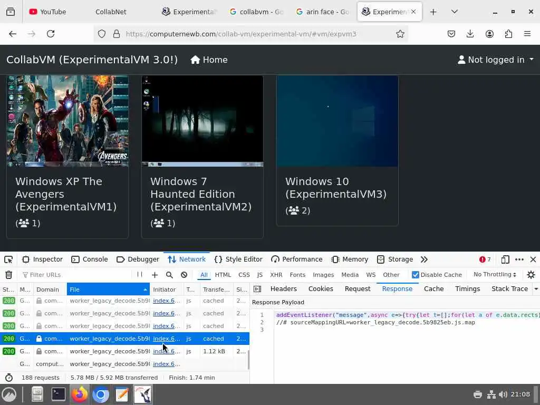Screen dimensions: 540x405
Task: Filter requests by HTML
Action: coord(223,275)
